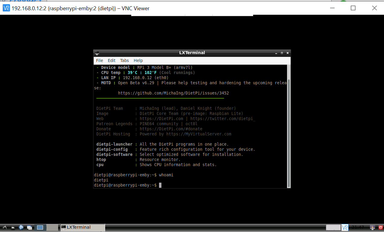384x232 pixels.
Task: Click the panel clock showing 21:47
Action: click(x=358, y=227)
